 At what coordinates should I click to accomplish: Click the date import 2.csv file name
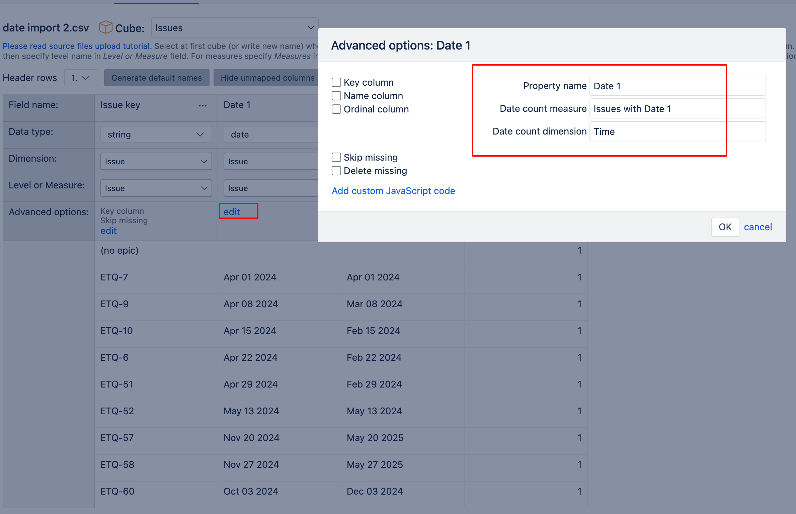point(46,28)
